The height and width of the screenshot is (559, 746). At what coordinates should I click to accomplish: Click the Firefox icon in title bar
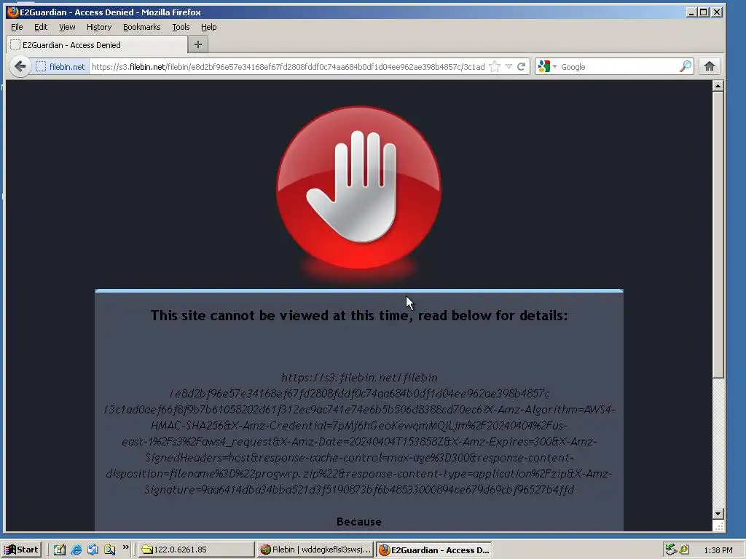[13, 12]
